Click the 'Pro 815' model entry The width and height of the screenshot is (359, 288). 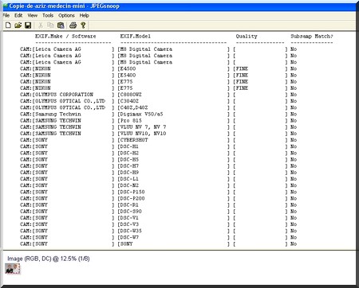tap(131, 121)
